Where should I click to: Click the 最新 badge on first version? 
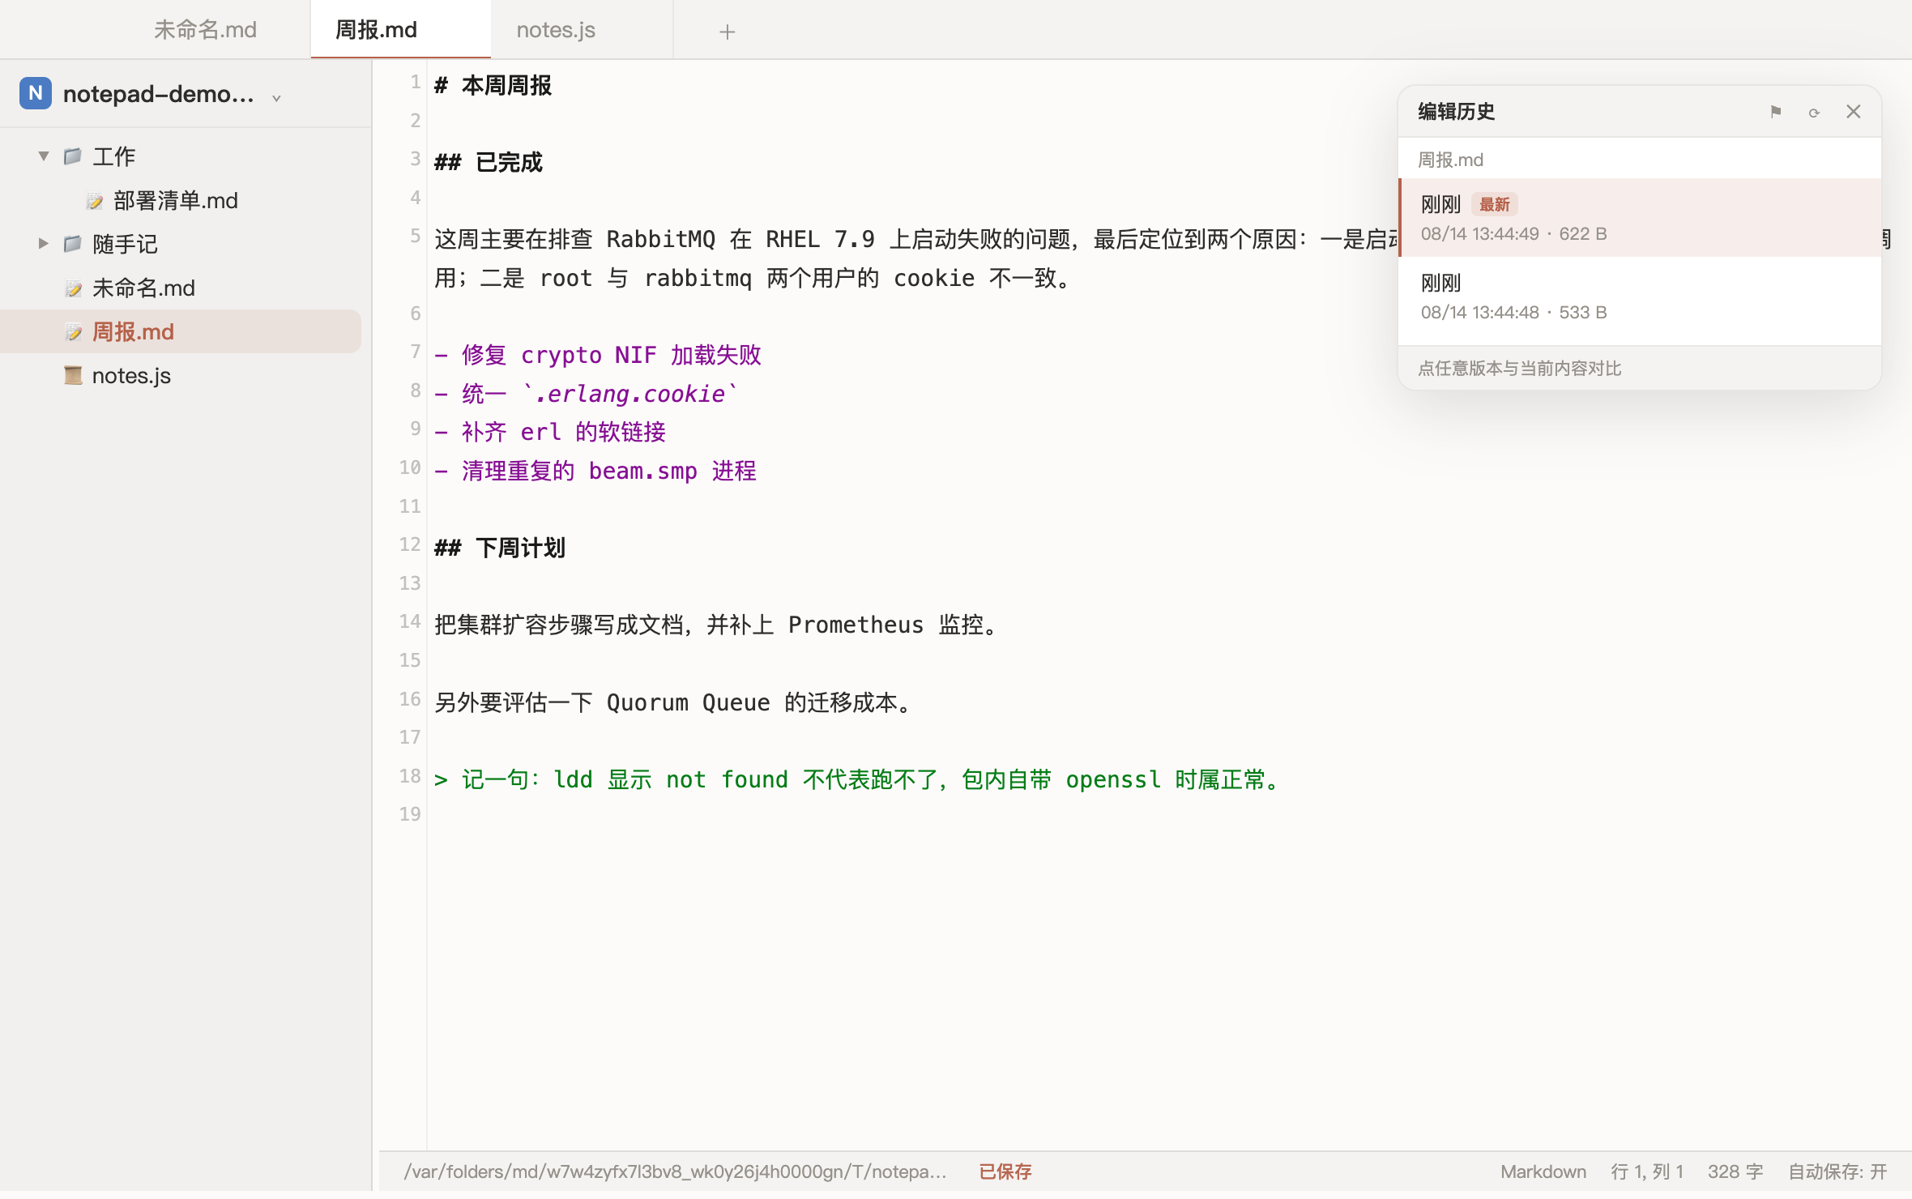1495,204
